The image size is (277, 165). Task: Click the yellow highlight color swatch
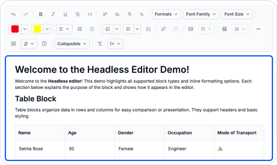click(37, 29)
